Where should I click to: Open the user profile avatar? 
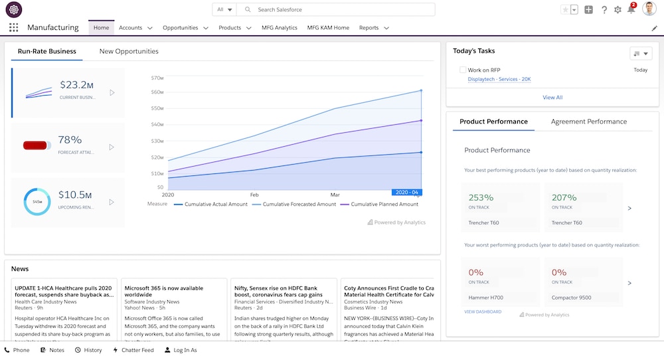point(649,9)
